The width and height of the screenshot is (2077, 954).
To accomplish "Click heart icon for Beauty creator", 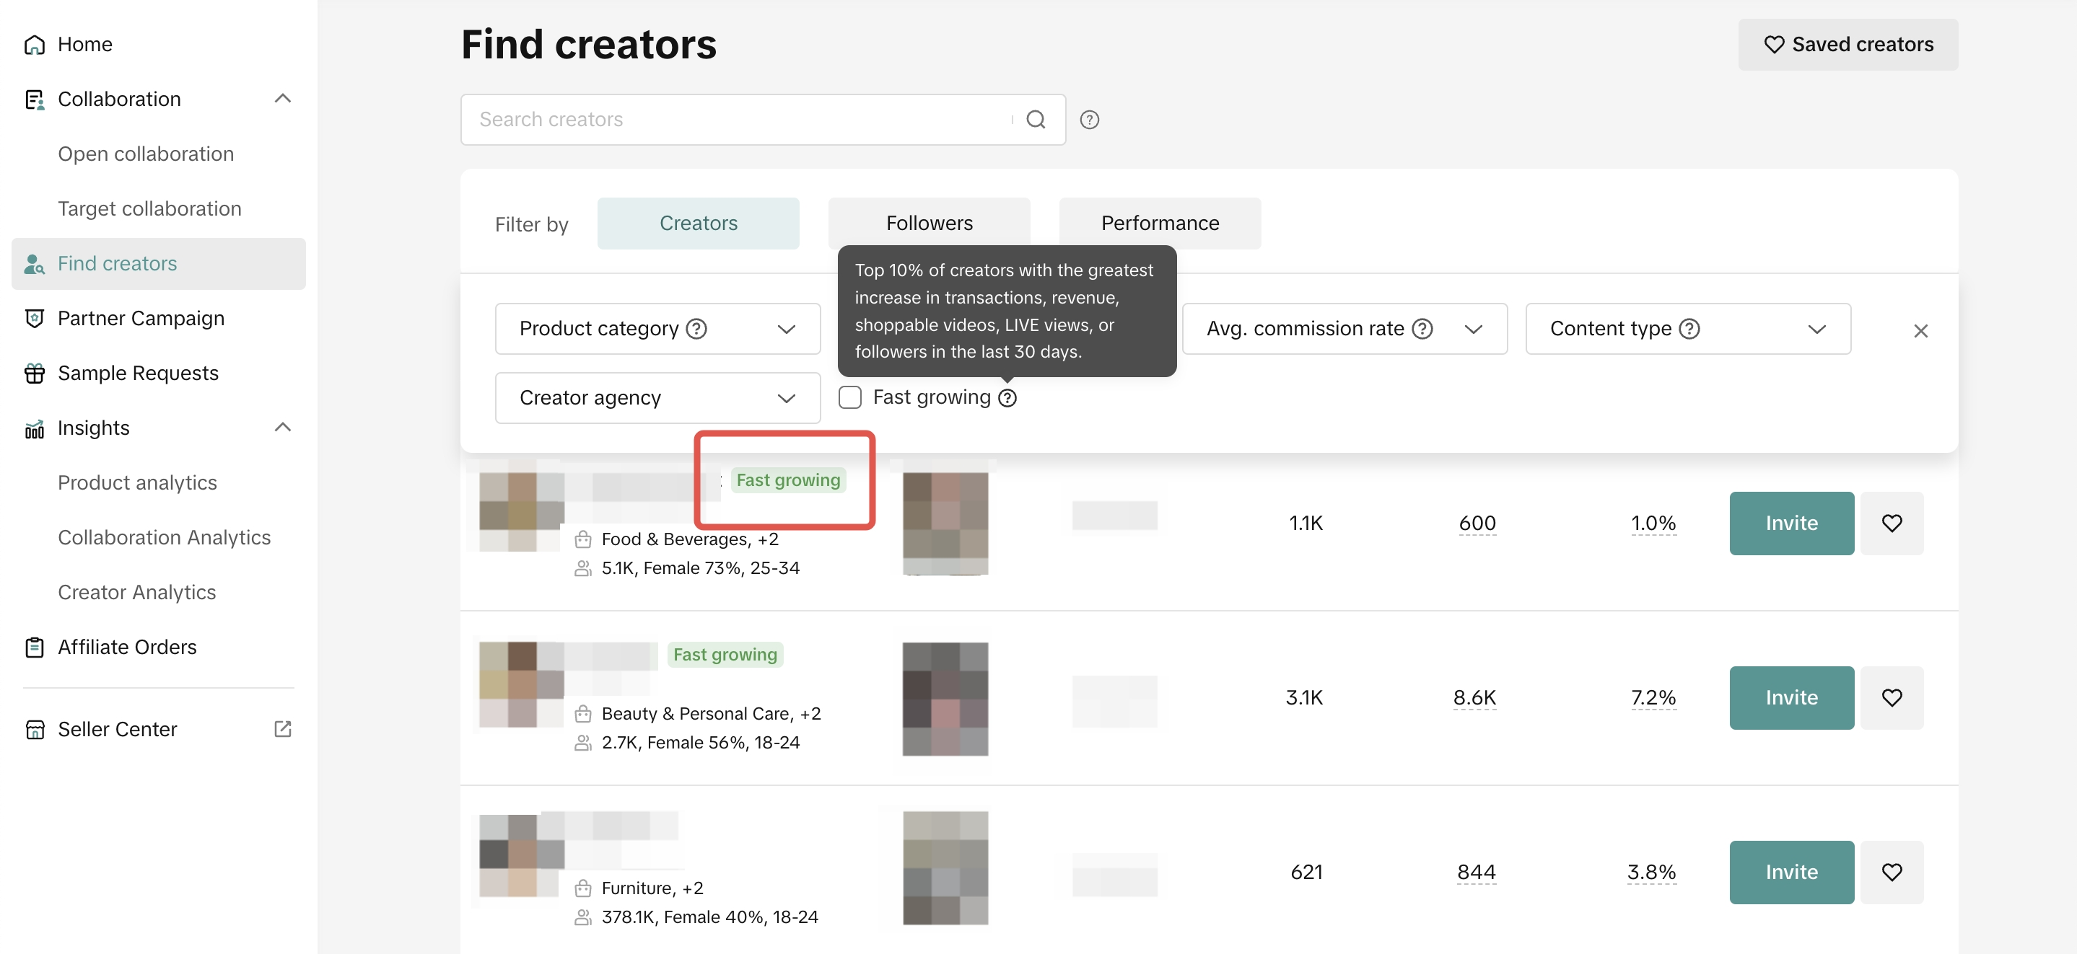I will pos(1891,698).
